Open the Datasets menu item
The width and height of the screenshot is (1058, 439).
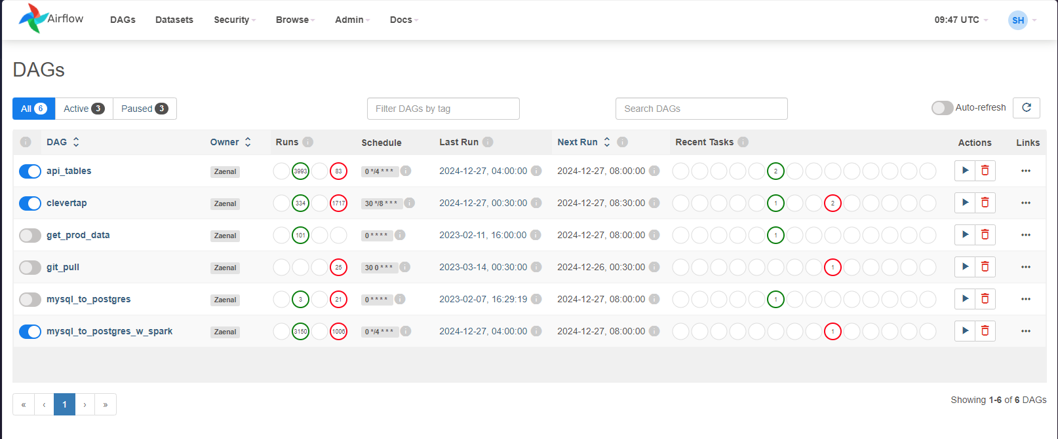[174, 20]
